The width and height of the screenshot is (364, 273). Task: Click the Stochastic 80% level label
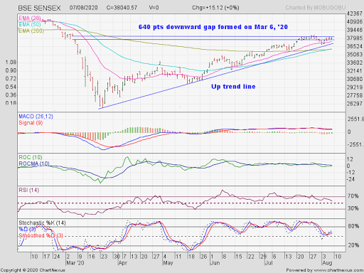[x=353, y=226]
